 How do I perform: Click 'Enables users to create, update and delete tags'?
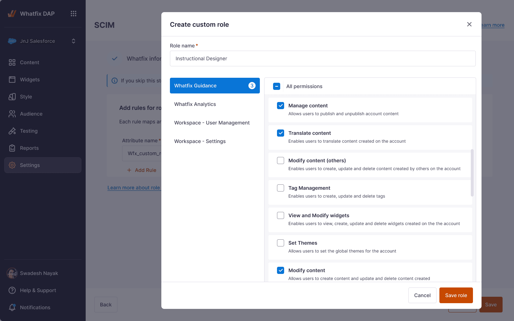[337, 196]
